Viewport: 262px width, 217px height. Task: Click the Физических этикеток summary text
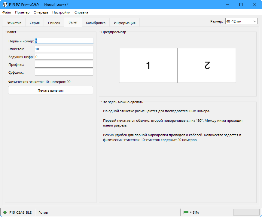(39, 82)
